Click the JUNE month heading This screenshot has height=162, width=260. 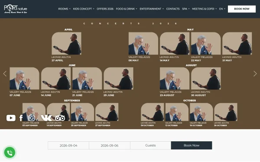point(72,65)
